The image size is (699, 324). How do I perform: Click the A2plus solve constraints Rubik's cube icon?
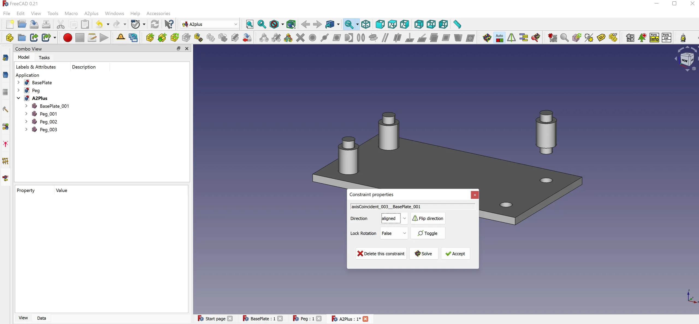pos(487,38)
